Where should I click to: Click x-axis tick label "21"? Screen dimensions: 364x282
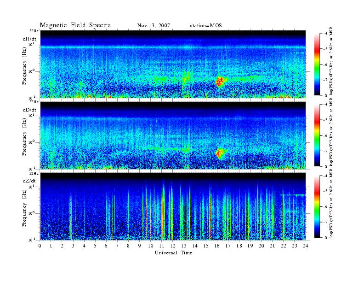tap(272, 246)
